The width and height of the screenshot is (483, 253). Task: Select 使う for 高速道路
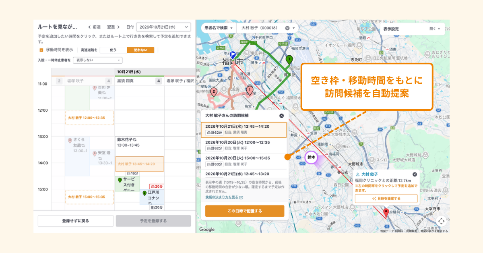[x=113, y=50]
